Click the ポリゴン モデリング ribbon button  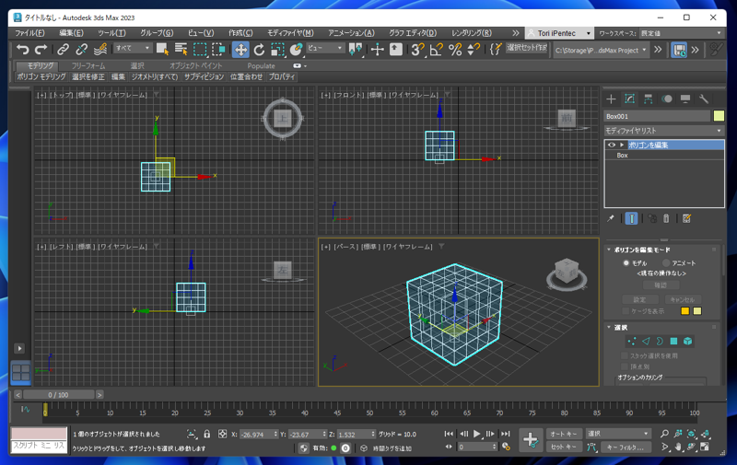(x=41, y=76)
